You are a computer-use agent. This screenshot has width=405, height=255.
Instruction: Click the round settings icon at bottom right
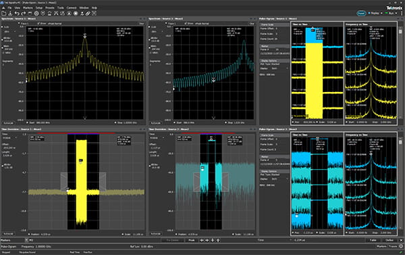[x=401, y=246]
